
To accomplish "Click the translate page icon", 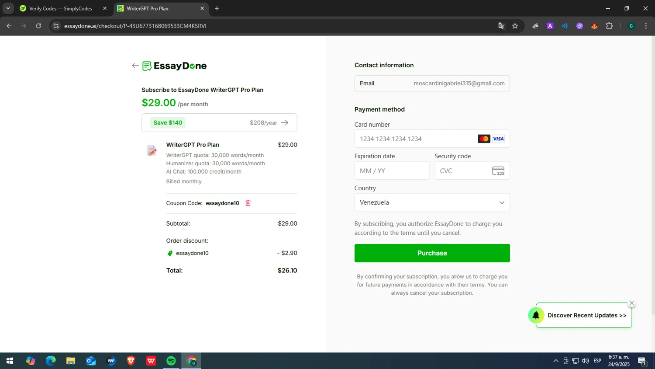I will 502,26.
